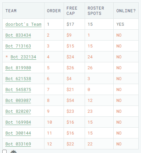Screen dimensions: 141x153
Task: Open Bot 003087 team link
Action: point(18,101)
